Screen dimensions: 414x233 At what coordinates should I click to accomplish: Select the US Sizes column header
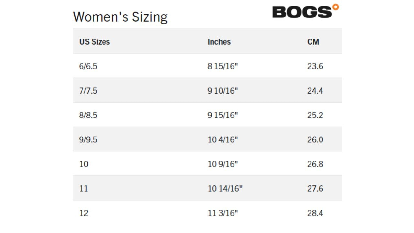tap(94, 42)
